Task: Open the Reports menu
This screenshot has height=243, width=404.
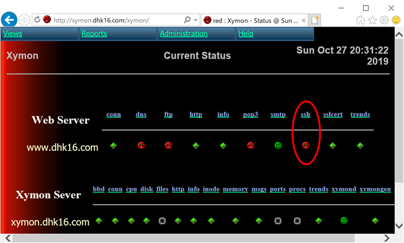Action: click(94, 33)
